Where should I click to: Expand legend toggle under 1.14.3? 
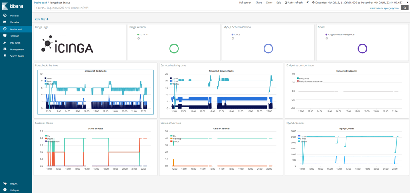(232, 38)
